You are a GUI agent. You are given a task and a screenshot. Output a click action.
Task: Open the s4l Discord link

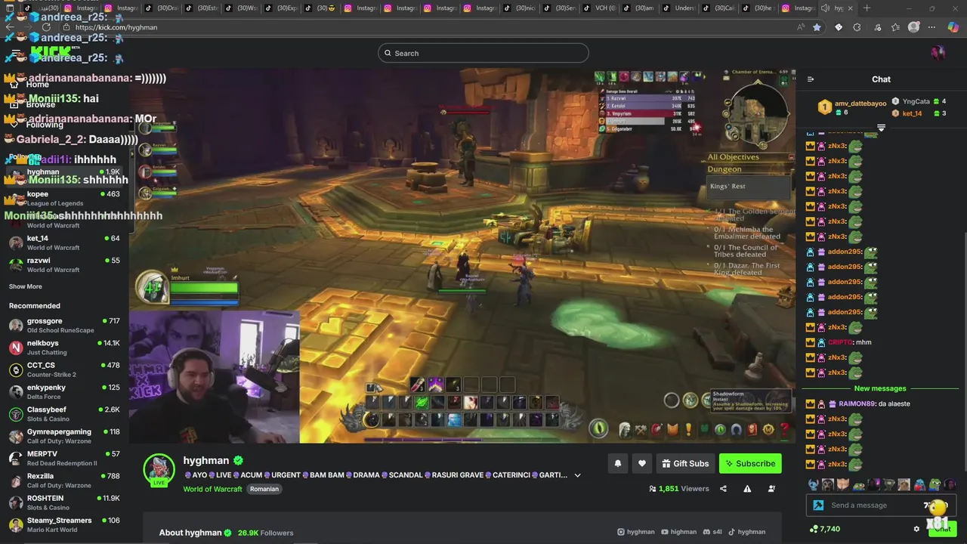click(x=712, y=532)
